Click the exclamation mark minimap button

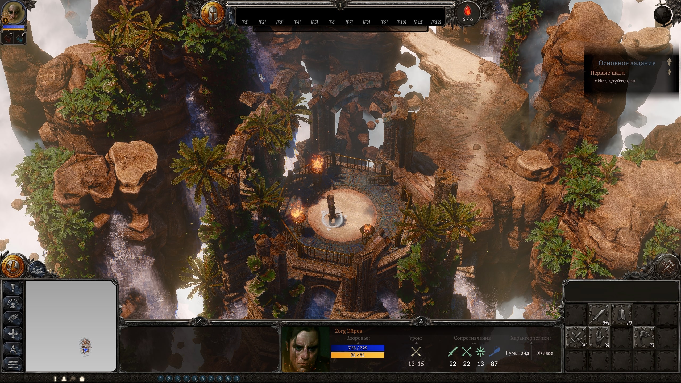13,288
